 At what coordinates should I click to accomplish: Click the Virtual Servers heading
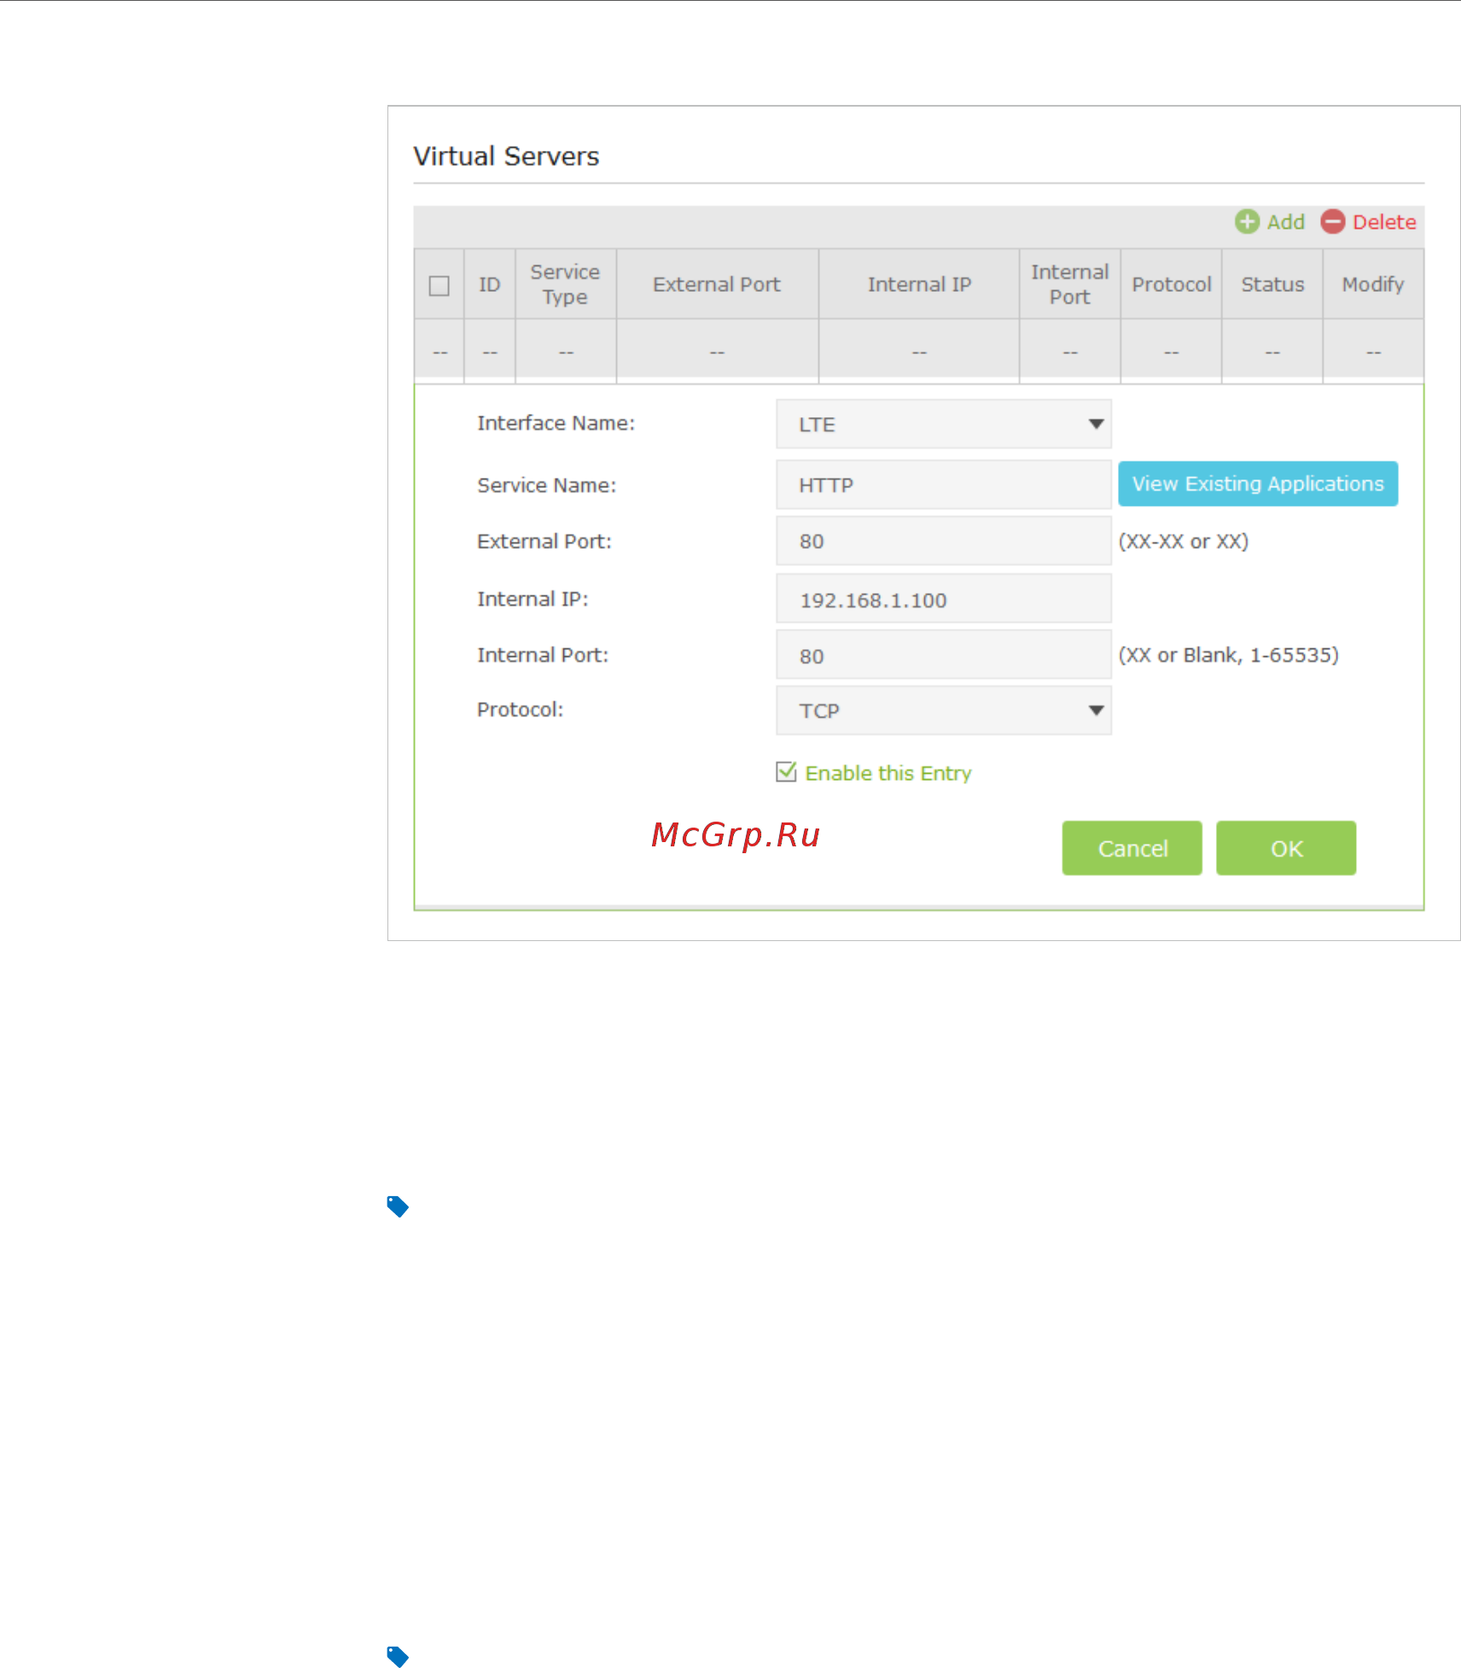coord(506,156)
